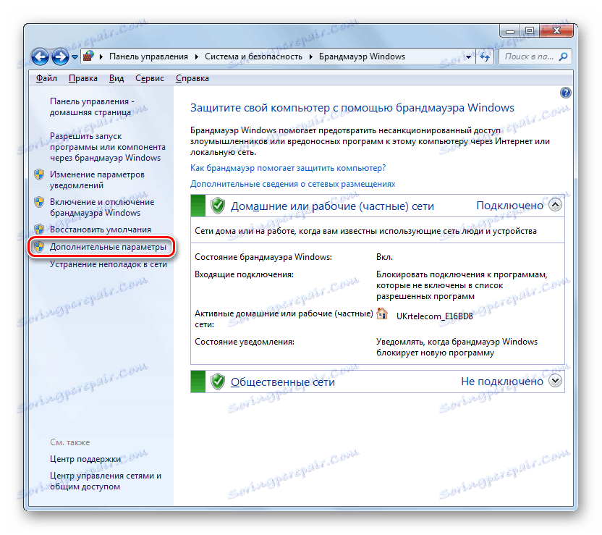
Task: Open Центр управления сетями и общим доступом
Action: coord(106,481)
